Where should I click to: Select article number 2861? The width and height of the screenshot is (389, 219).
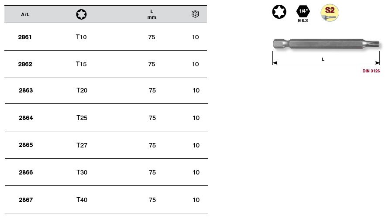25,38
